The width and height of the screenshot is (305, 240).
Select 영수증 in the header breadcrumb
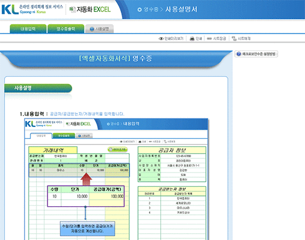151,9
